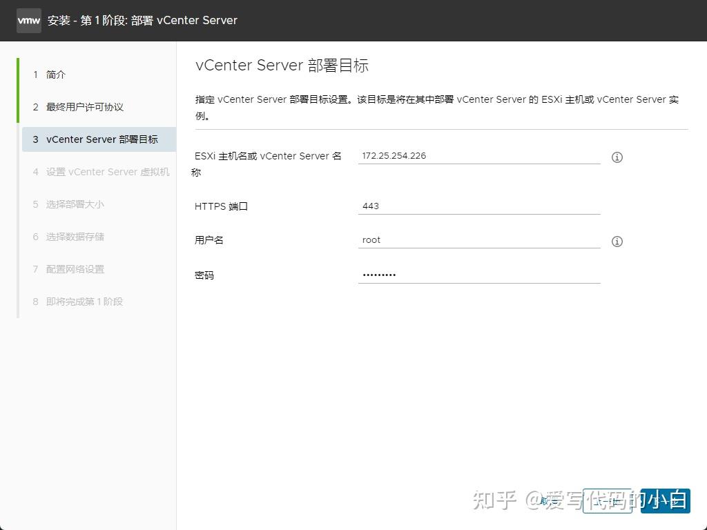Click the info icon beside the username field

pyautogui.click(x=617, y=242)
